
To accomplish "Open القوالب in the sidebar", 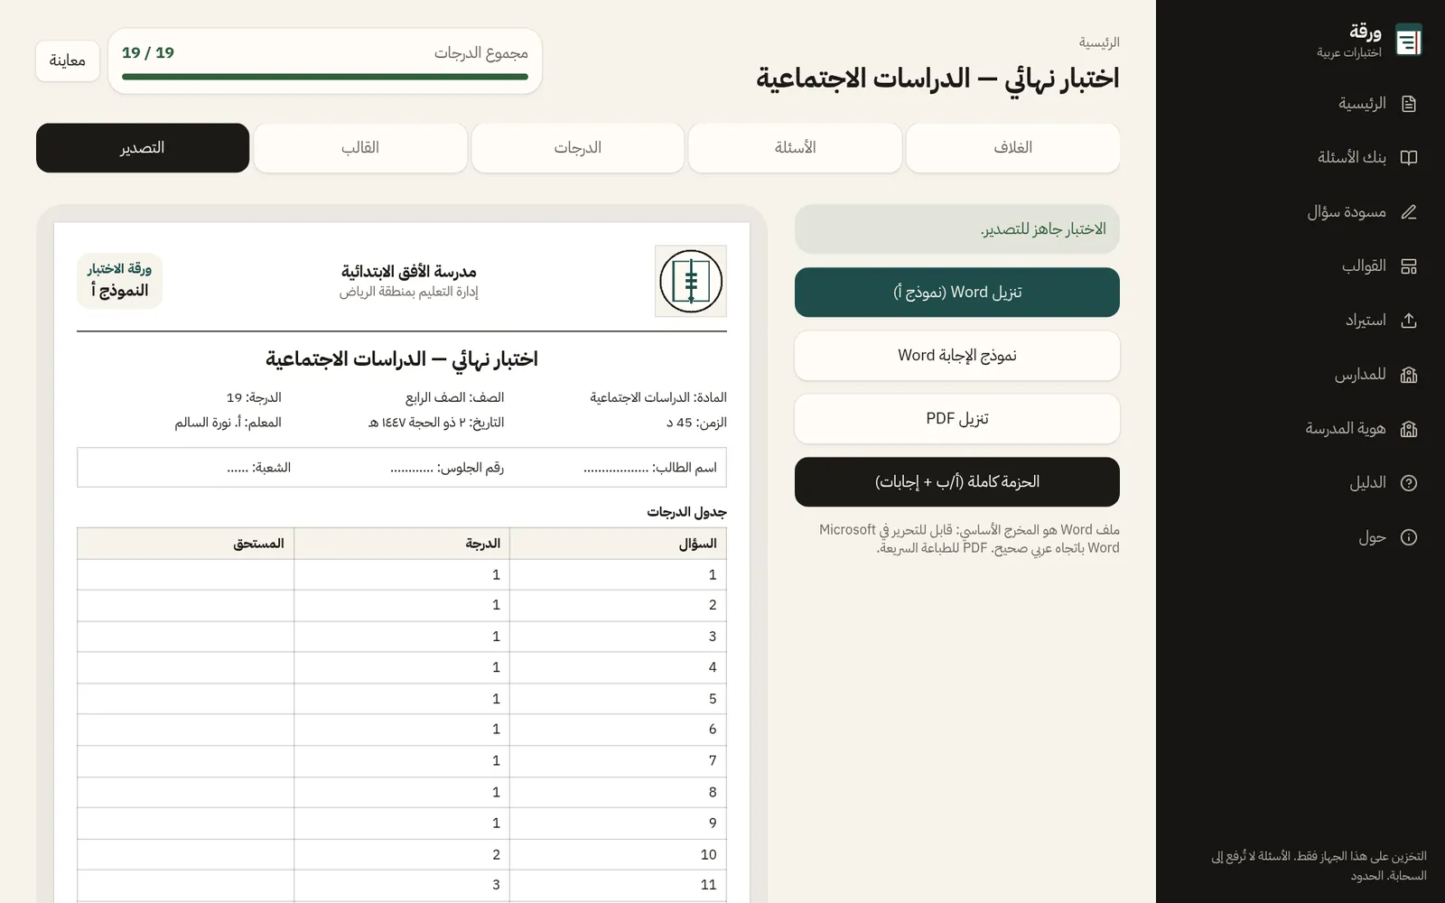I will pos(1300,266).
